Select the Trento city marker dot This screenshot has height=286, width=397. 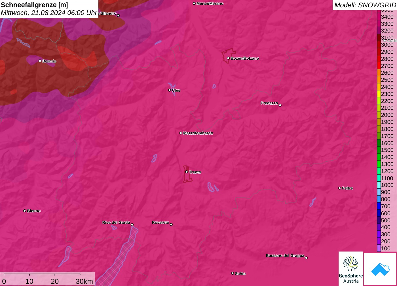click(x=187, y=172)
